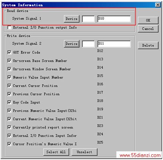Click Device button for System Signal 2
Image resolution: width=163 pixels, height=160 pixels.
click(x=72, y=44)
